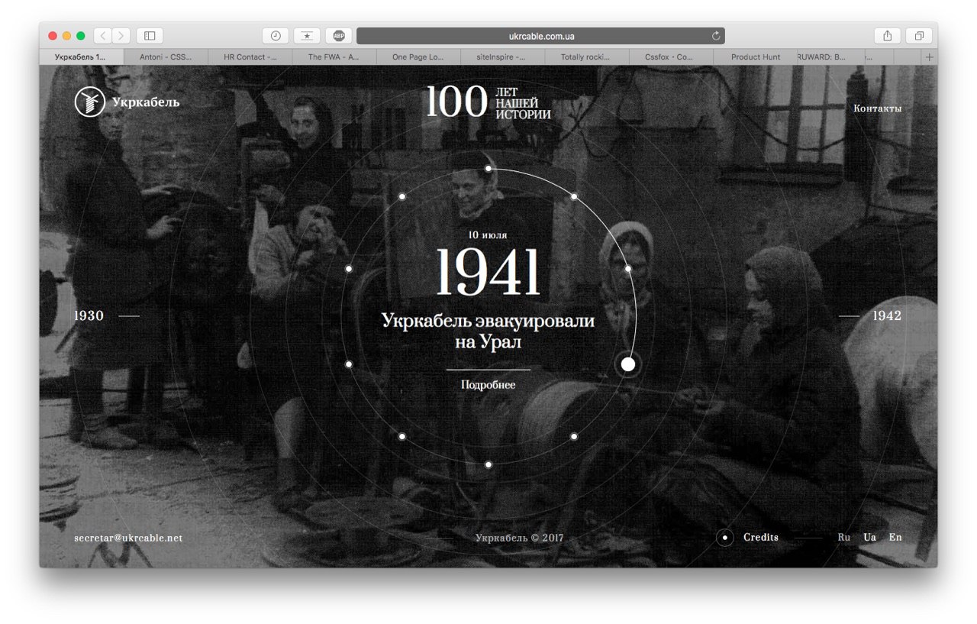This screenshot has width=977, height=624.
Task: Switch to the HR Contact tab
Action: pyautogui.click(x=250, y=57)
